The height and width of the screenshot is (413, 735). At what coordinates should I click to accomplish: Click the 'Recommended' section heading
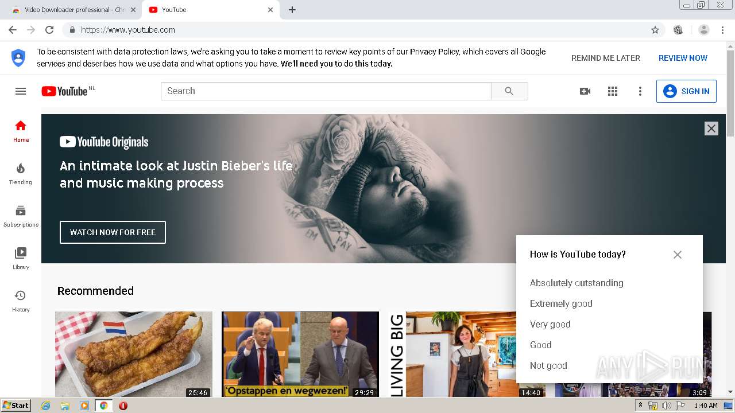pos(95,291)
